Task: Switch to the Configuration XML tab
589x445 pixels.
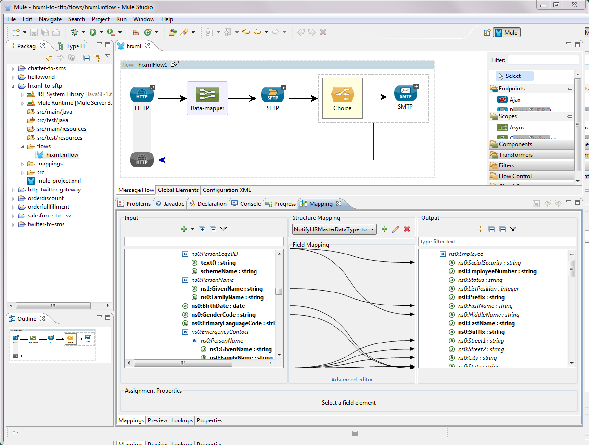Action: click(x=227, y=190)
